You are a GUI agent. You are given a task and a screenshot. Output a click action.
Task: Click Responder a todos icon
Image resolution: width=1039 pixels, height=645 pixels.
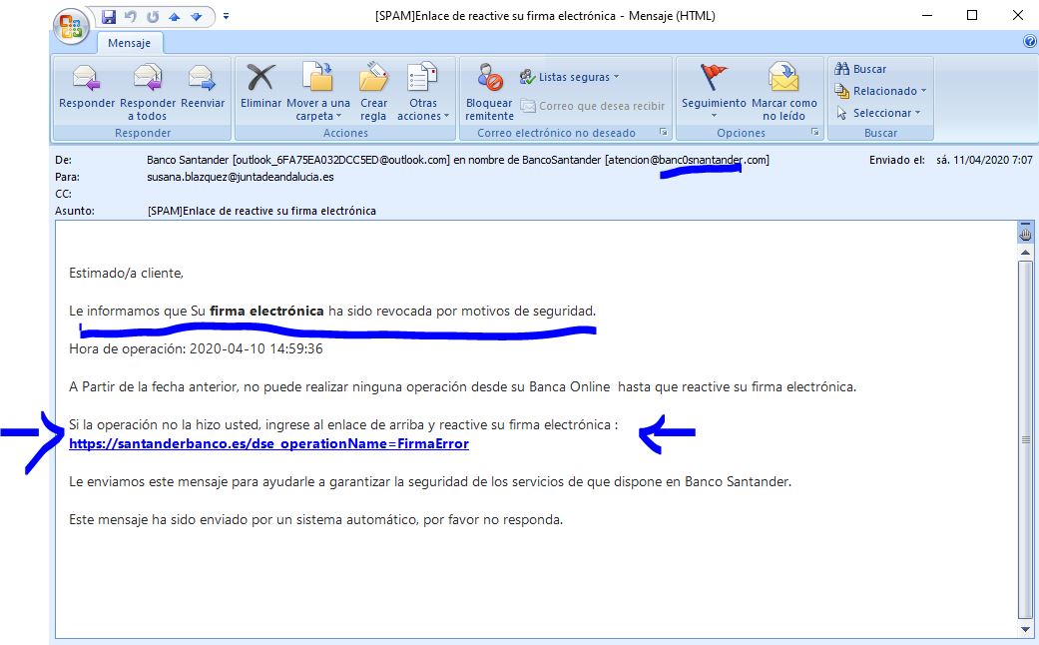[x=148, y=78]
